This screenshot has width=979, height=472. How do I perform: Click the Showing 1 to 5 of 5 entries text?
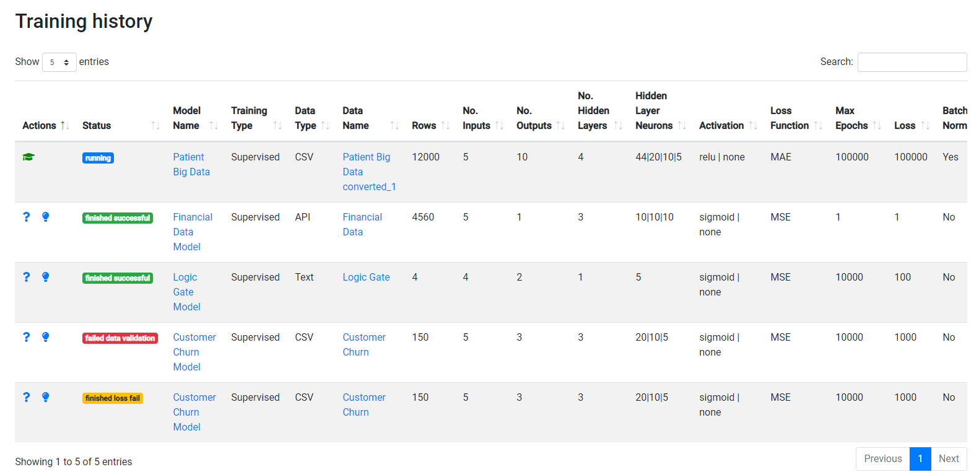[74, 462]
